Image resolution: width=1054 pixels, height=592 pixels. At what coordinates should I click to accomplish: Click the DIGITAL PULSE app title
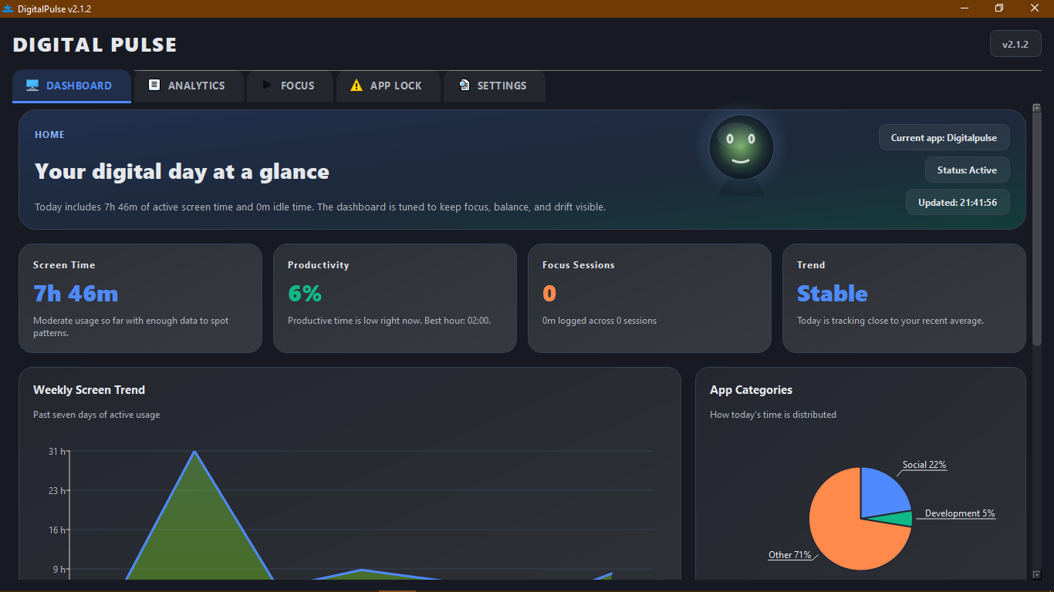95,45
